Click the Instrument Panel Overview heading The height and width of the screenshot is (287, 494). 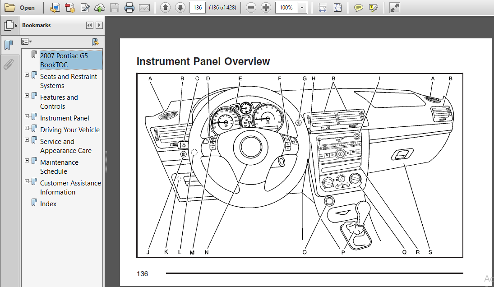click(x=203, y=61)
